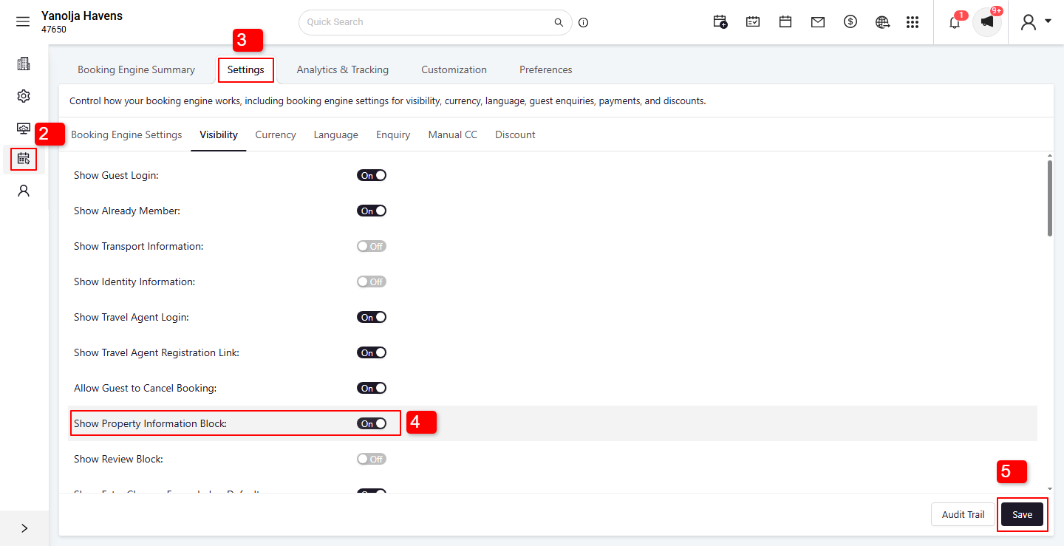Click the monitor chart sidebar icon
This screenshot has height=546, width=1064.
(x=24, y=128)
